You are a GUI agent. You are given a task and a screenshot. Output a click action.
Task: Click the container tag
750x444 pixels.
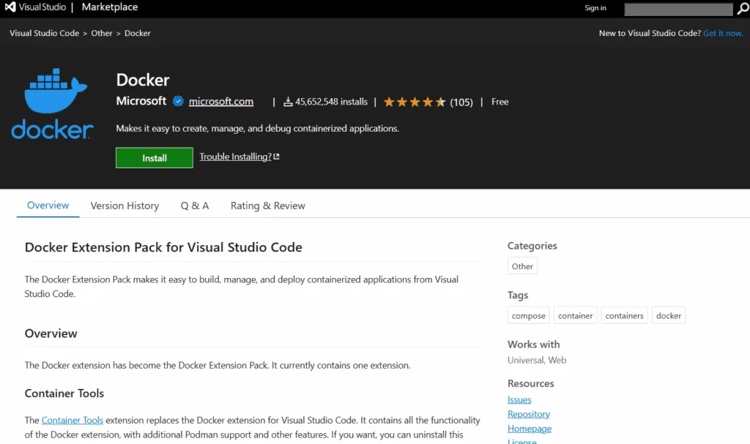[x=576, y=315]
